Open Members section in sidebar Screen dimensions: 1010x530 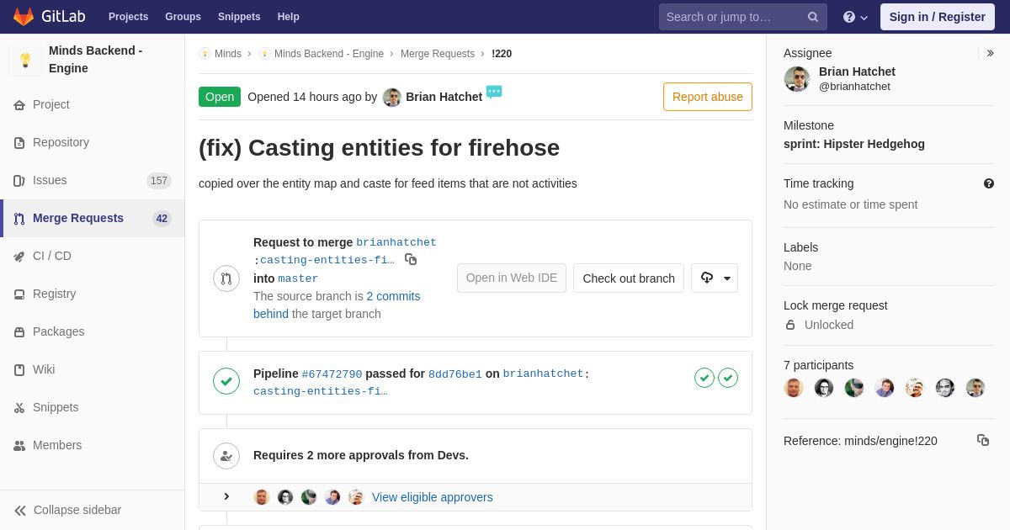pos(93,445)
